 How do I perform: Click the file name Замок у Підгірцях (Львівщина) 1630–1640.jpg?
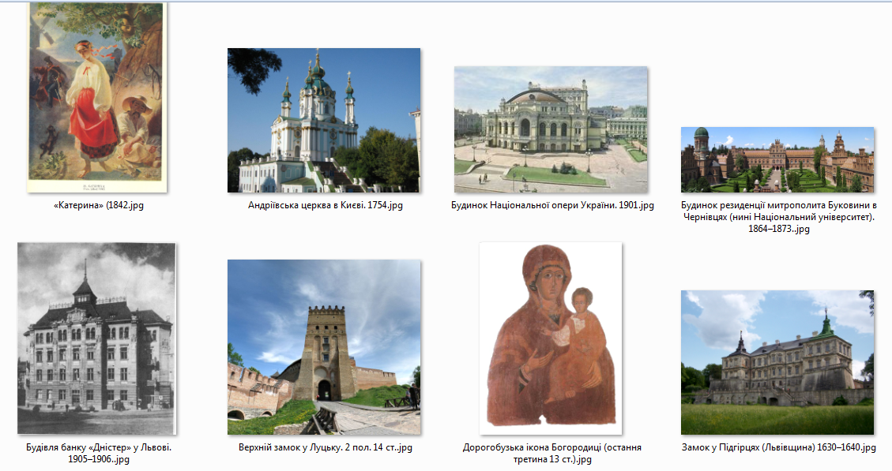pyautogui.click(x=779, y=447)
